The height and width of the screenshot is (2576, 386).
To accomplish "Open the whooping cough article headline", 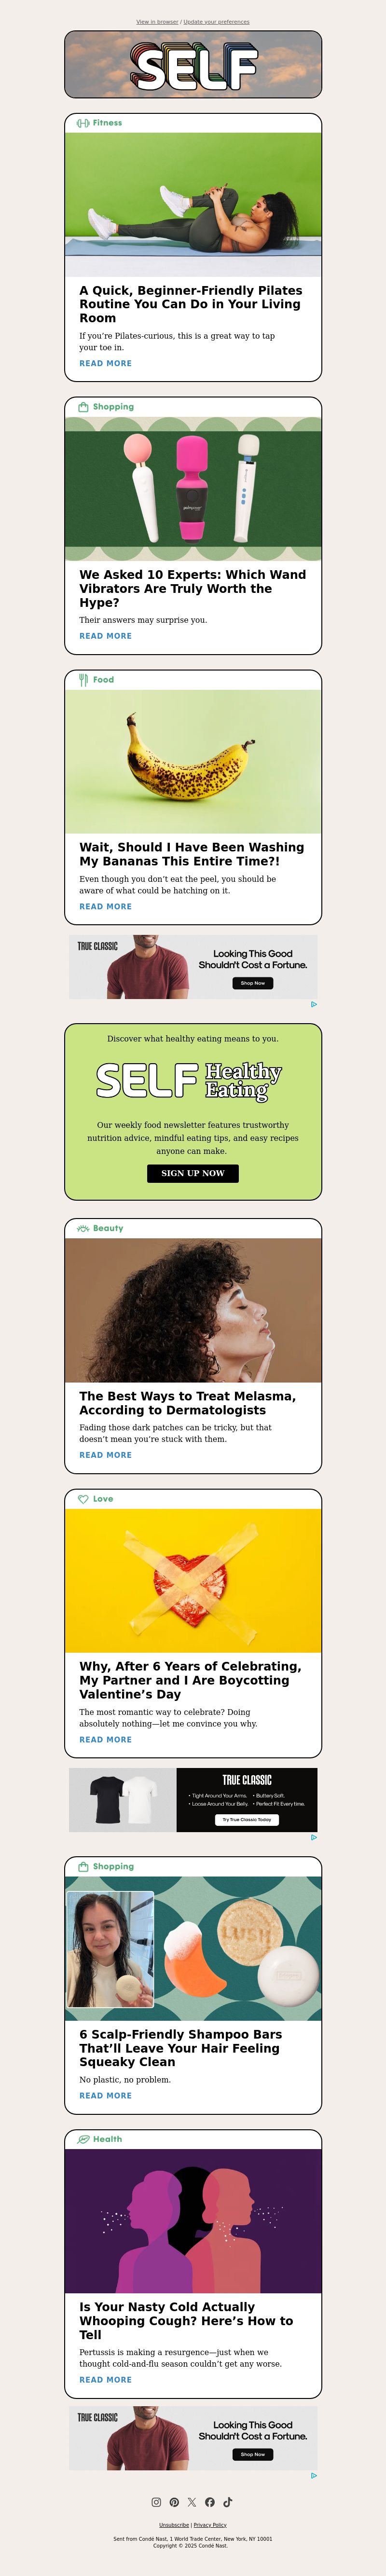I will pos(186,2321).
